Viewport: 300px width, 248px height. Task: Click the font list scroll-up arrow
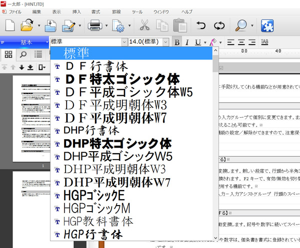click(215, 50)
